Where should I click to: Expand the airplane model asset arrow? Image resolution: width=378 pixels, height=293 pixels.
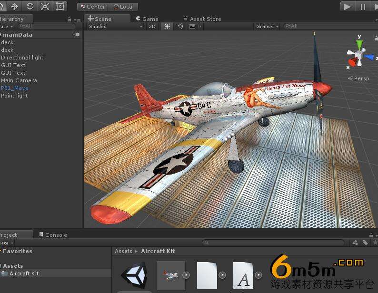click(186, 275)
